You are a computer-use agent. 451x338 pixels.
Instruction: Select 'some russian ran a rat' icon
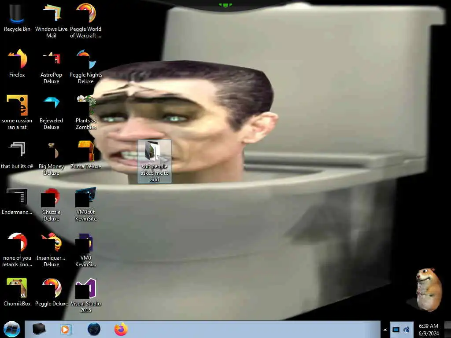(x=17, y=112)
